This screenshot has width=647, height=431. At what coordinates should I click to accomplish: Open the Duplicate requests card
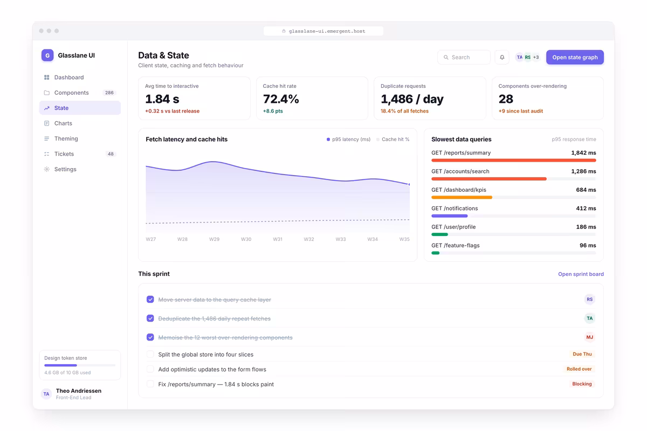tap(430, 98)
